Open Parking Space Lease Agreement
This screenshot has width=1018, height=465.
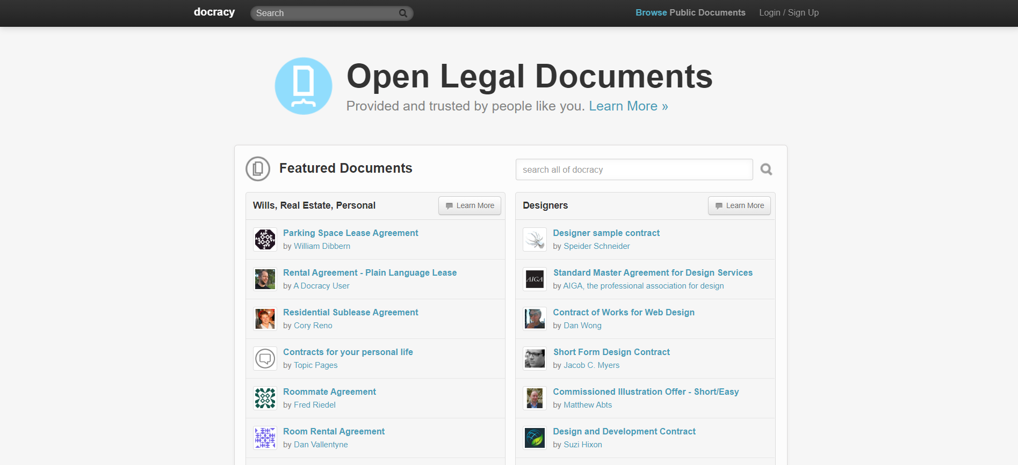(350, 233)
